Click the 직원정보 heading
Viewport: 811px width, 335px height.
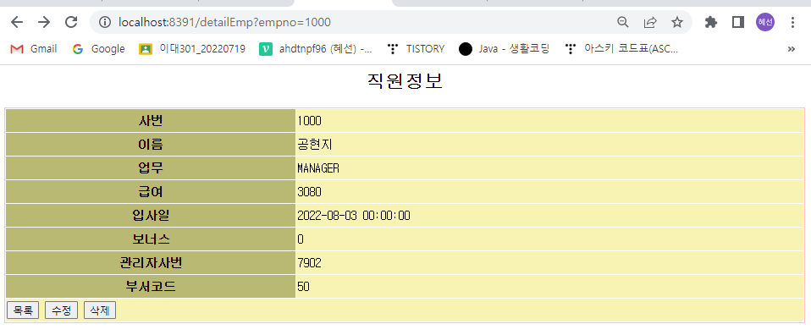pyautogui.click(x=405, y=82)
